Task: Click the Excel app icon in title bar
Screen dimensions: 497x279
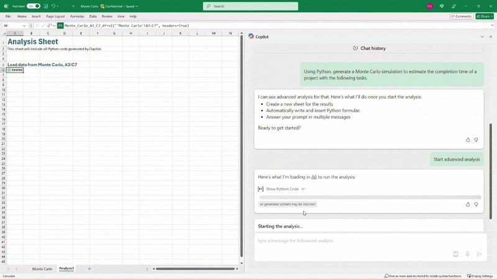Action: coord(6,6)
